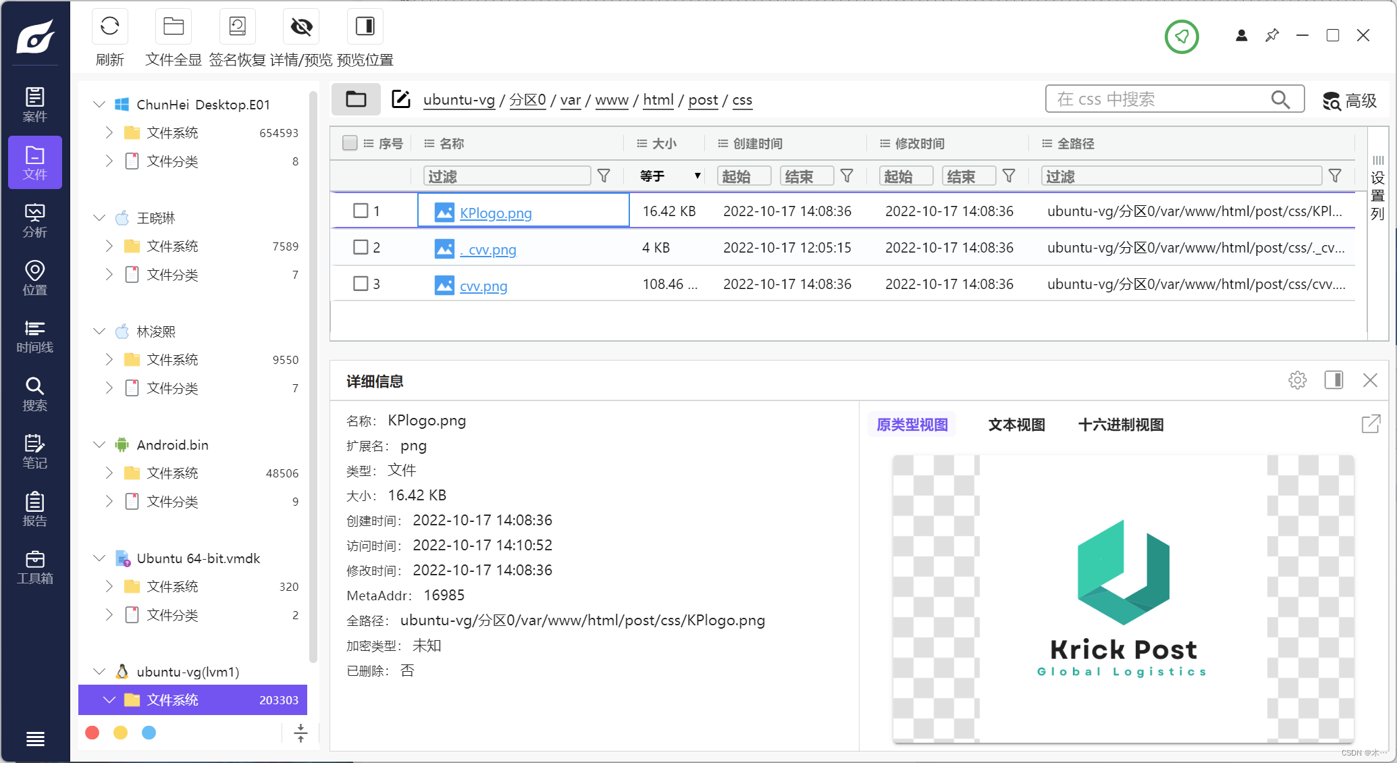Viewport: 1397px width, 763px height.
Task: Collapse the ChunHei Desktop.E01 tree node
Action: click(99, 105)
